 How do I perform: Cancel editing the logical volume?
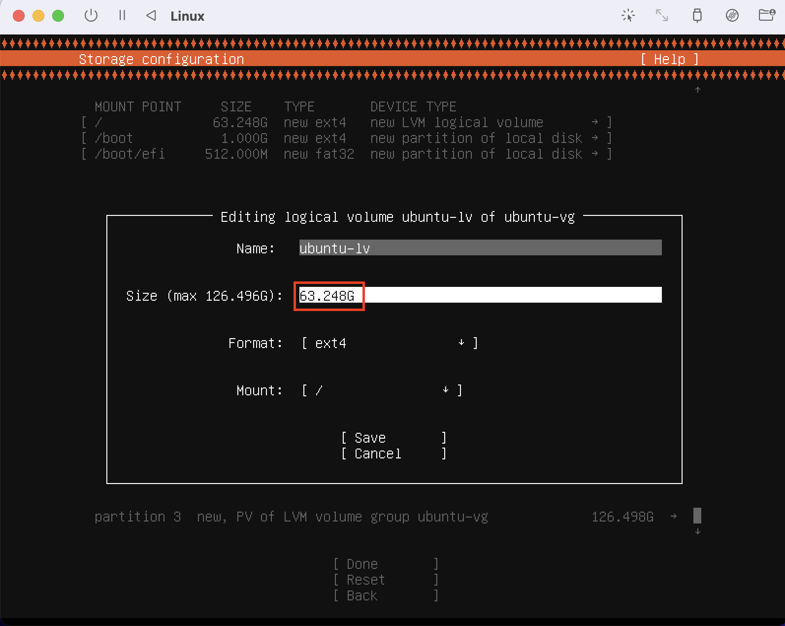click(x=394, y=453)
